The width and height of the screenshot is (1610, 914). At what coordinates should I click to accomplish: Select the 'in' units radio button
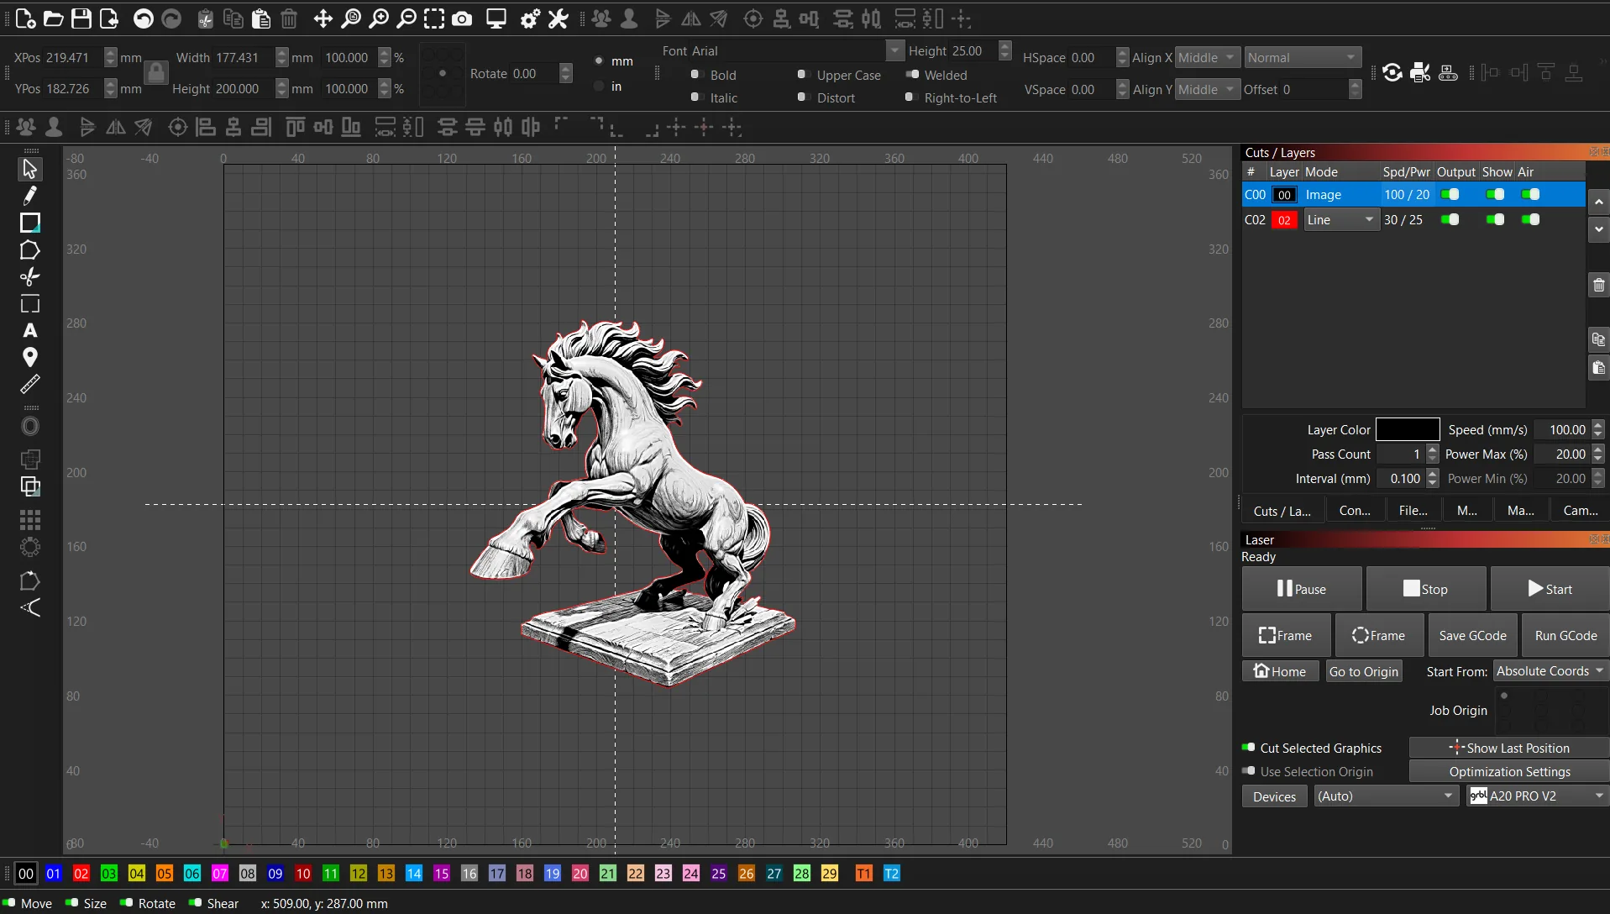pos(599,87)
